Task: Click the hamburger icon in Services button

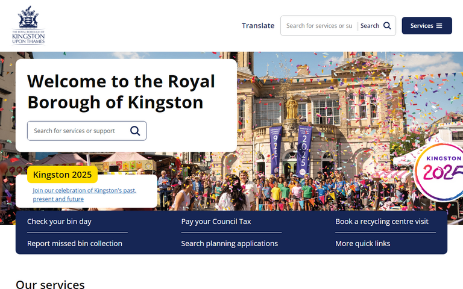Action: pyautogui.click(x=439, y=26)
